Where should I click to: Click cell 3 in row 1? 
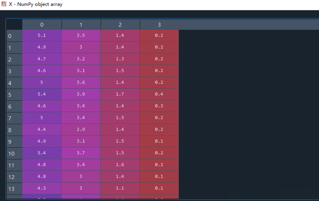coord(81,48)
